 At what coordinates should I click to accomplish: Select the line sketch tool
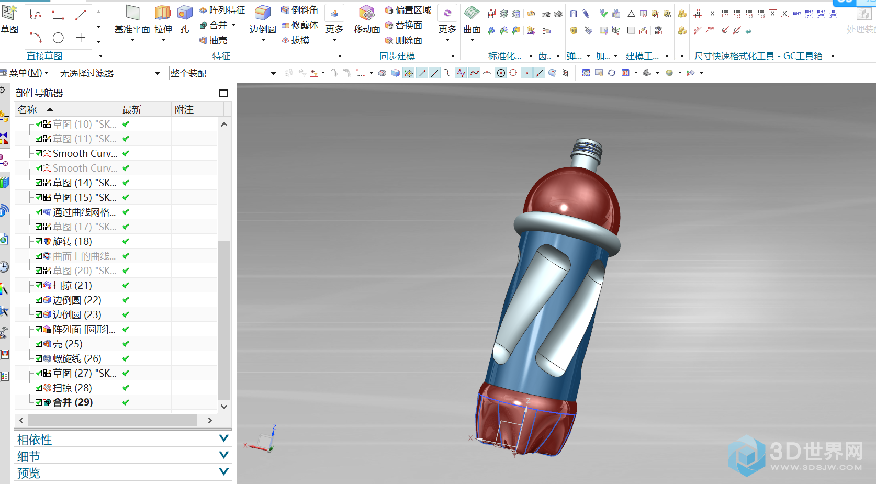81,15
